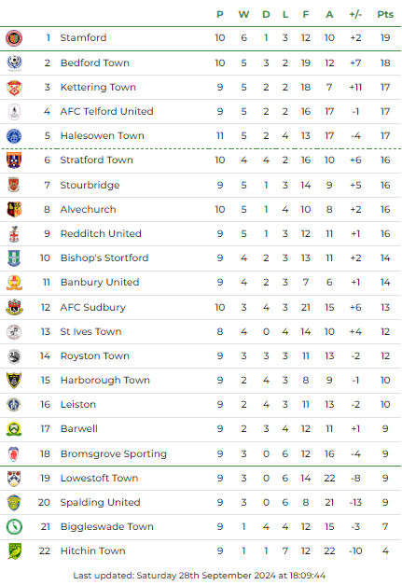
Task: Select the Banbury United crest
Action: click(14, 283)
